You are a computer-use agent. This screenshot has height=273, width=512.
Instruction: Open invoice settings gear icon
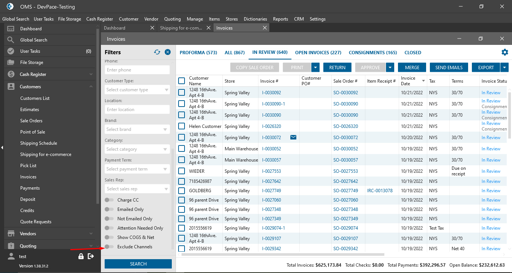(x=504, y=52)
